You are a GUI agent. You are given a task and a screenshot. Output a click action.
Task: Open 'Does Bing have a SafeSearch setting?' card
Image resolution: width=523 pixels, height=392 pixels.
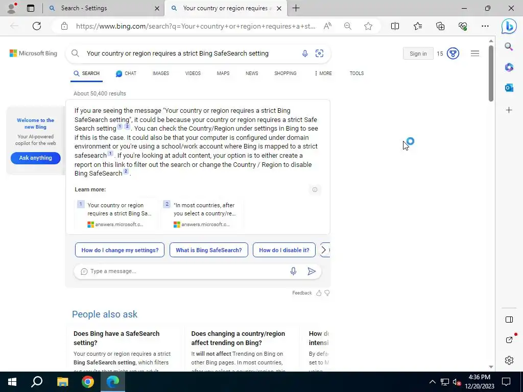(x=124, y=349)
